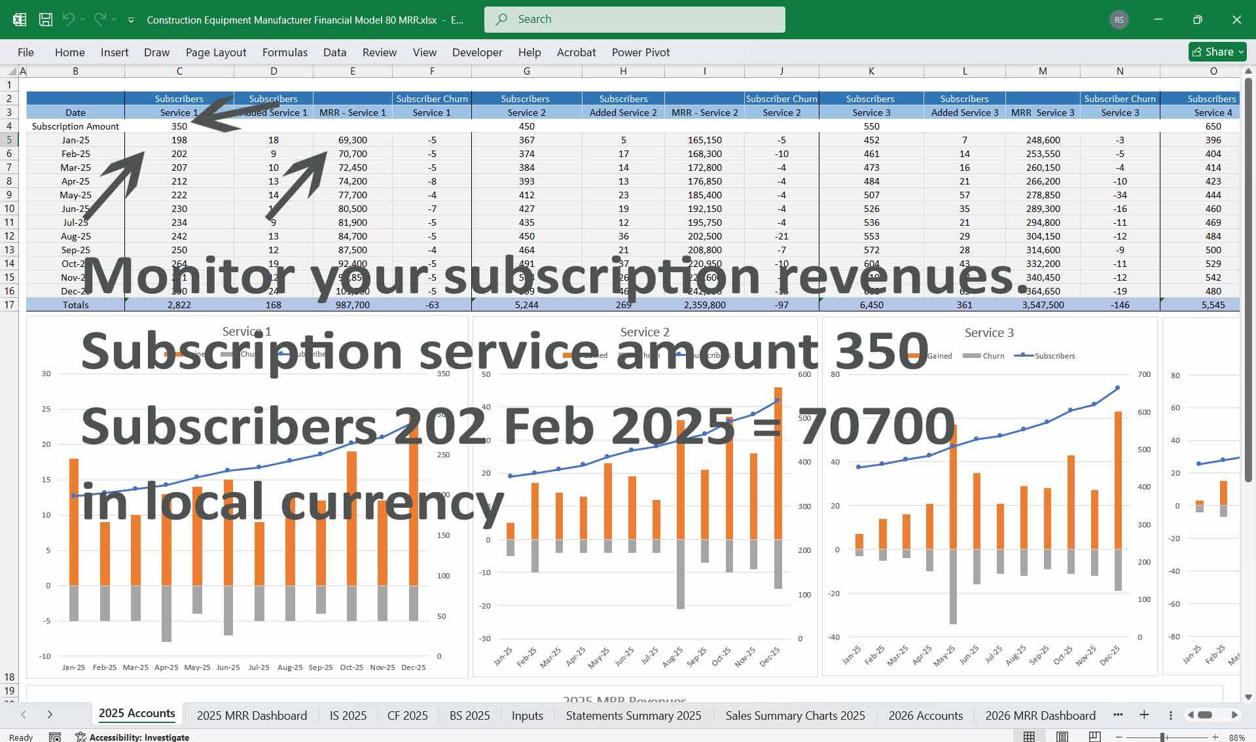Open the Insert ribbon tab
1256x742 pixels.
click(x=115, y=52)
